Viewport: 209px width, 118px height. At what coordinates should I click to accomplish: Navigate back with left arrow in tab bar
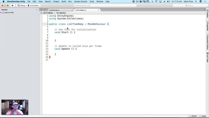[x=41, y=10]
